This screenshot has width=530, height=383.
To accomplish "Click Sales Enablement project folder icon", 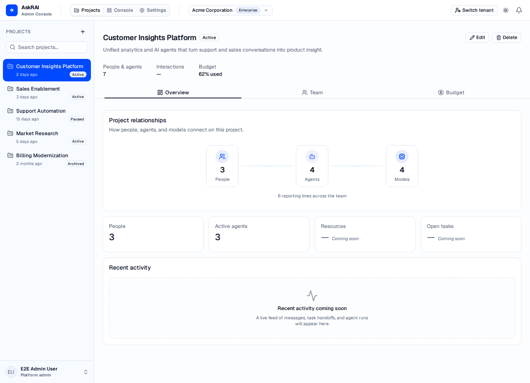I will tap(10, 89).
